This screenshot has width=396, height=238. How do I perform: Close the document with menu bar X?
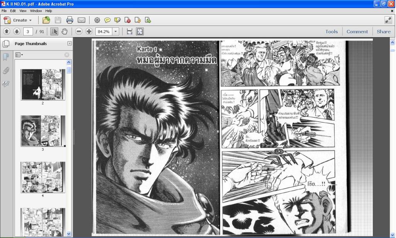coord(392,11)
